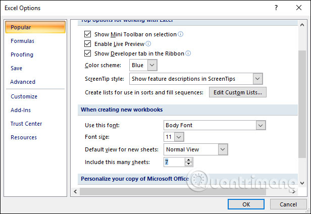Click the horizontal scrollbar thumb

[x=173, y=191]
